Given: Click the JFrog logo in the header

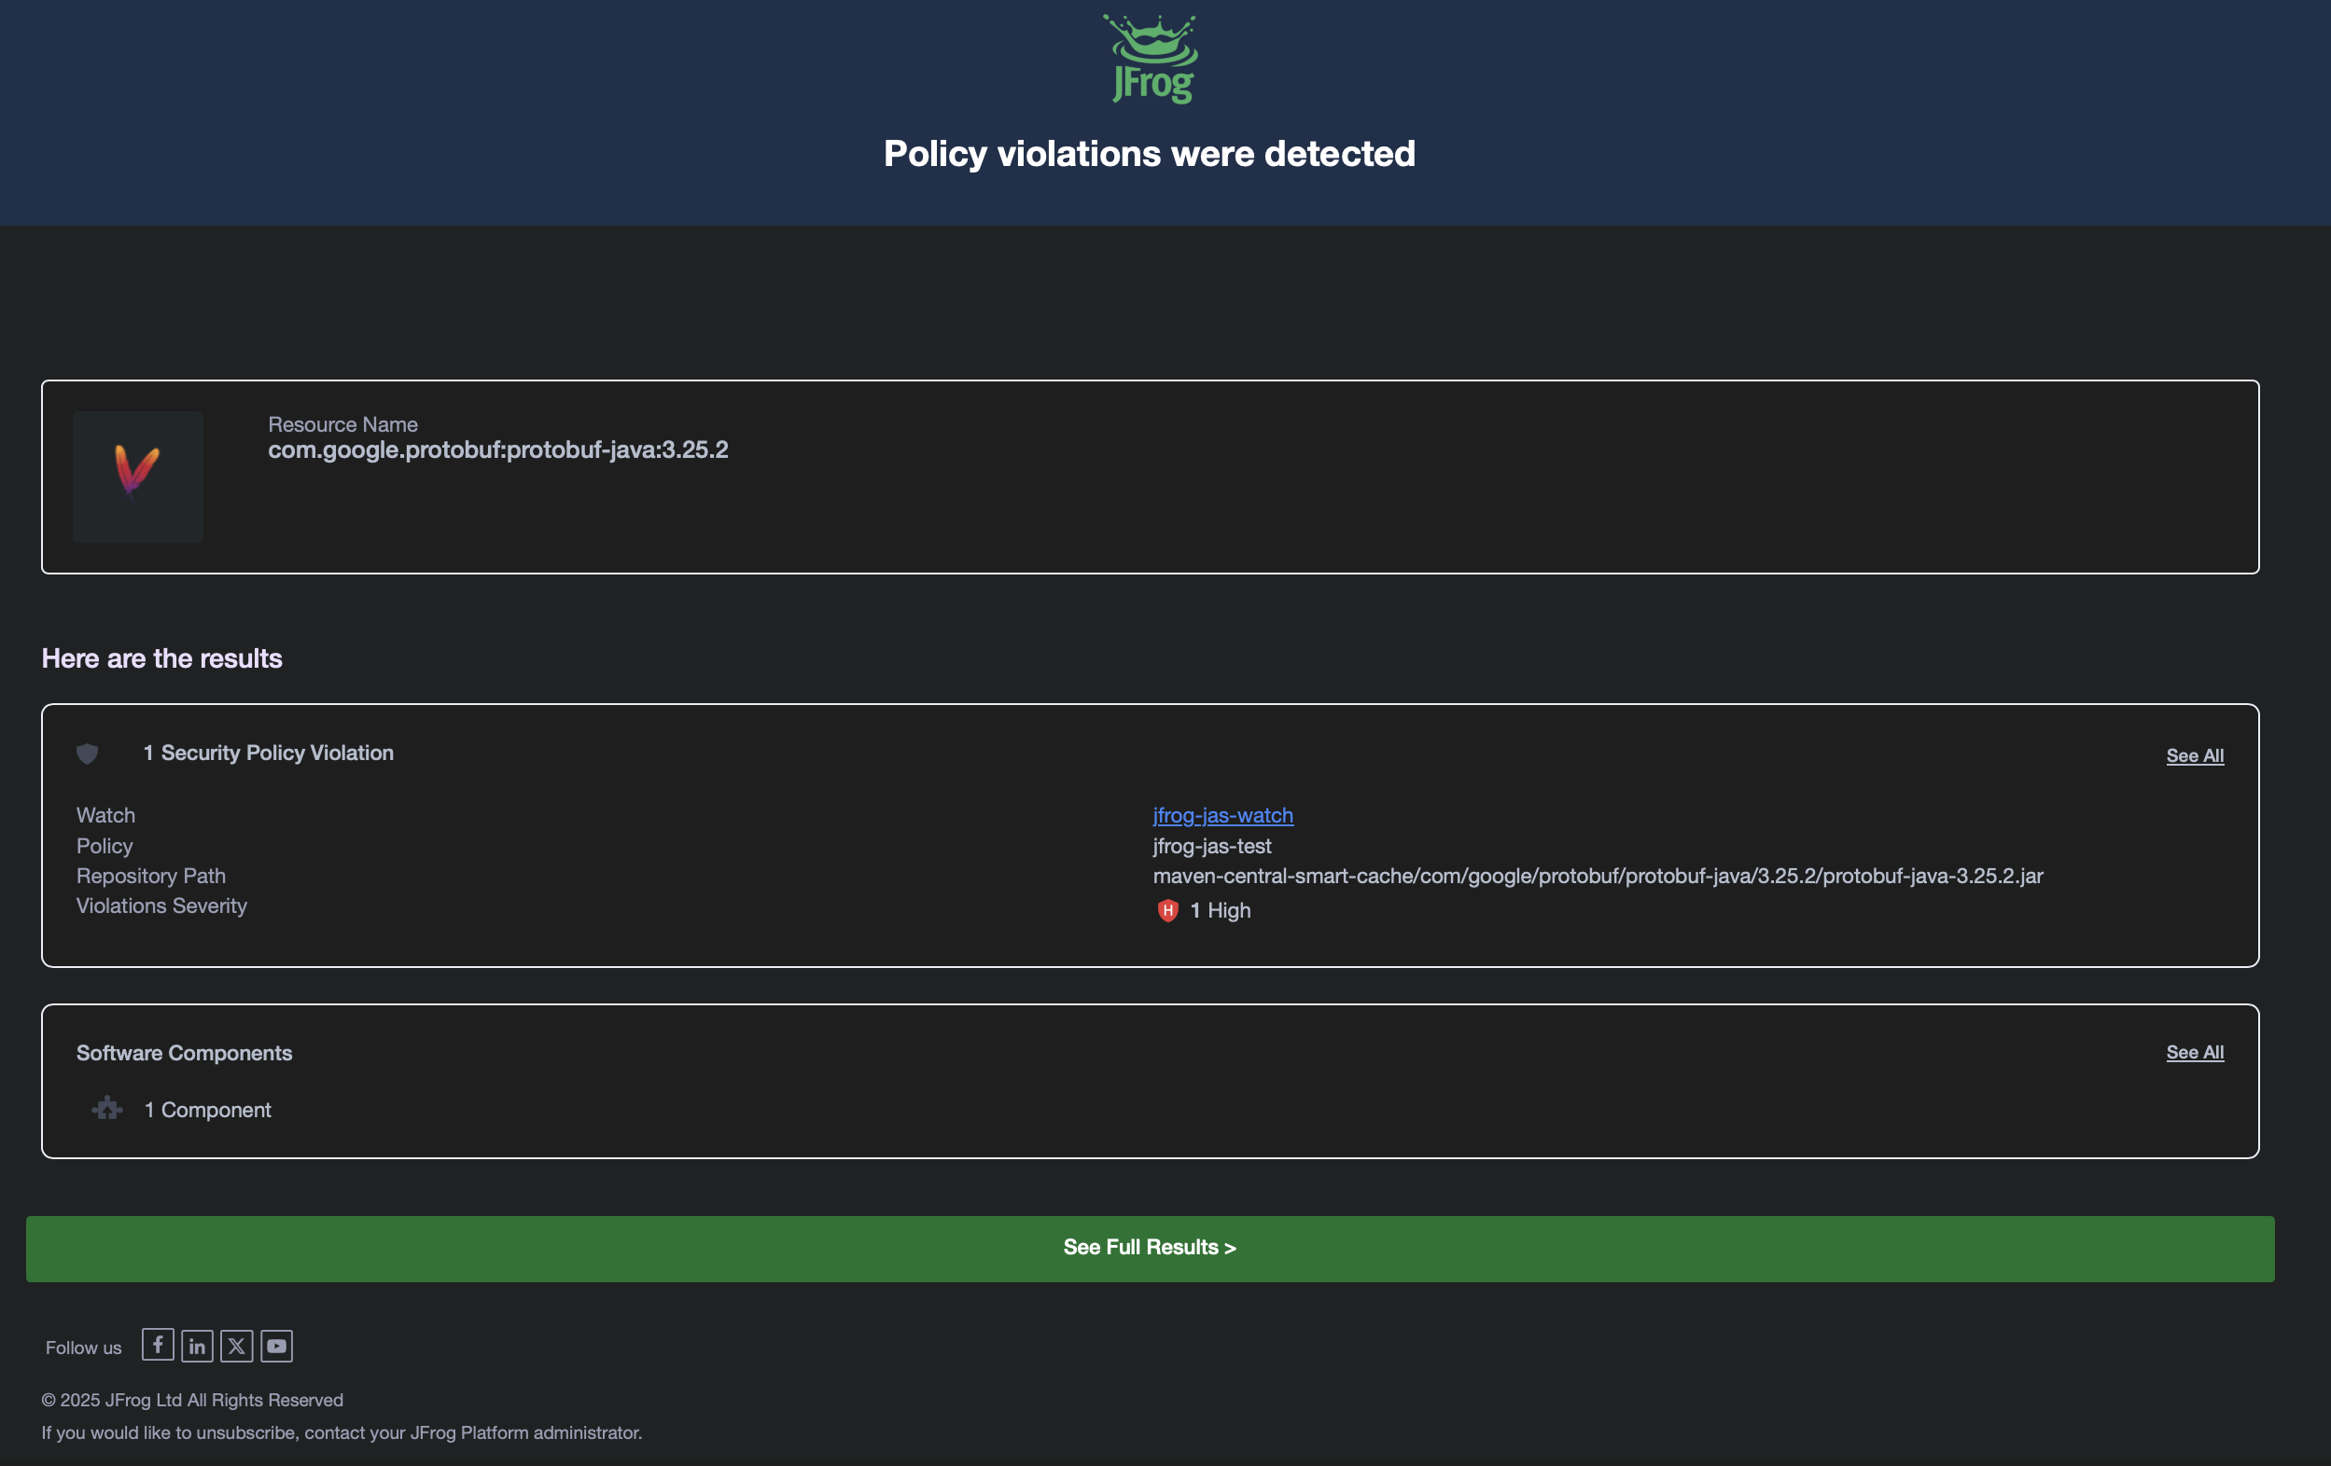Looking at the screenshot, I should click(x=1150, y=59).
